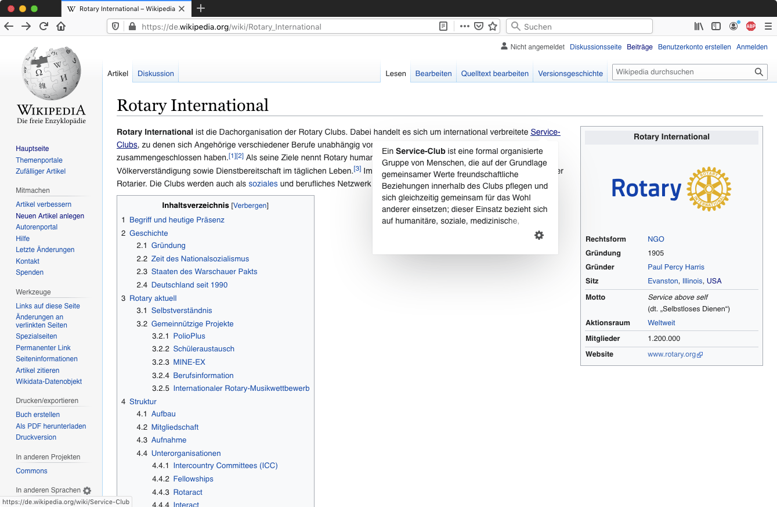Viewport: 777px width, 507px height.
Task: Open Zufälliger Artikel in the sidebar
Action: [x=41, y=171]
